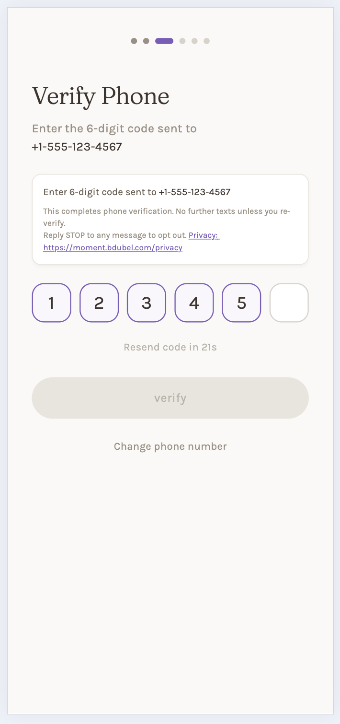Select the empty sixth code digit box
Screen dimensions: 340x724
[x=289, y=303]
